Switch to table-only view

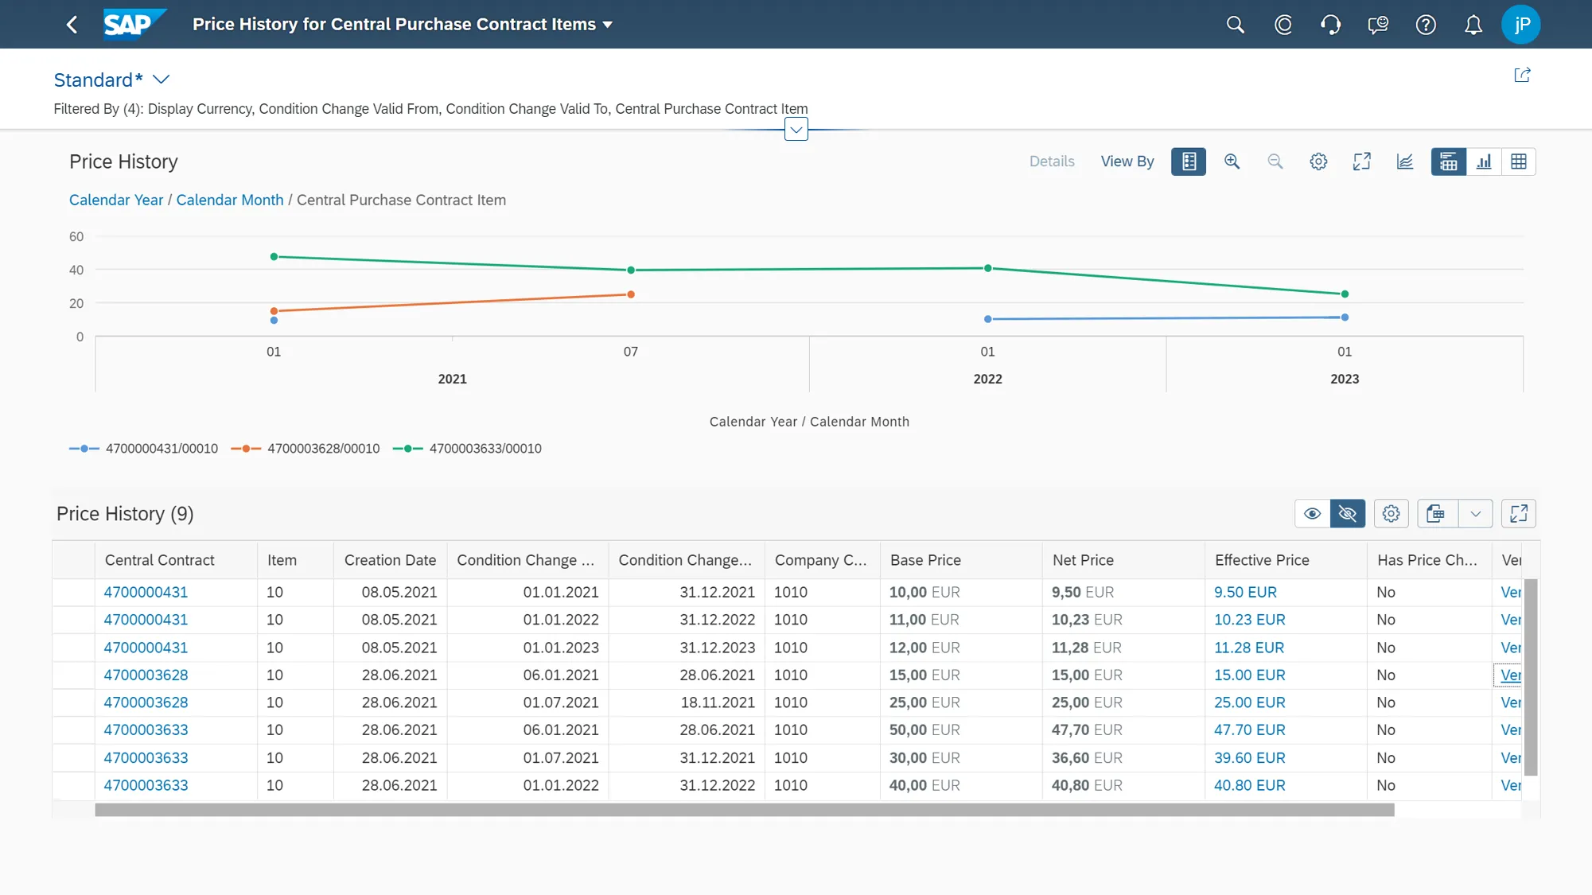click(1518, 161)
